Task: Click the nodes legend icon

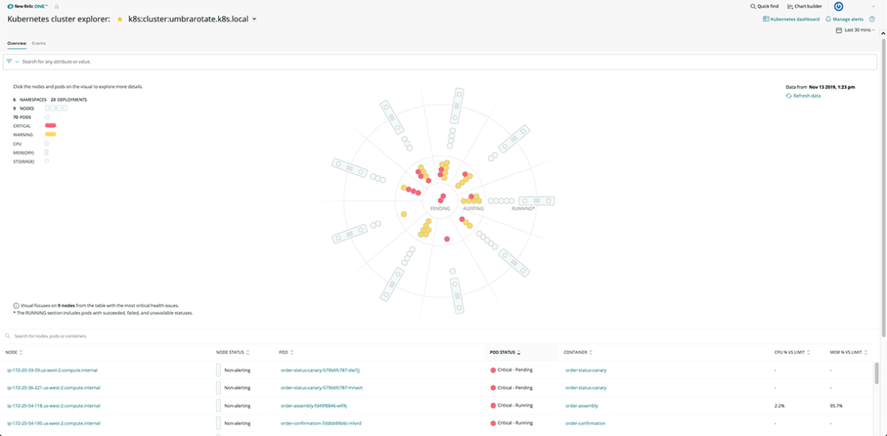Action: (56, 109)
